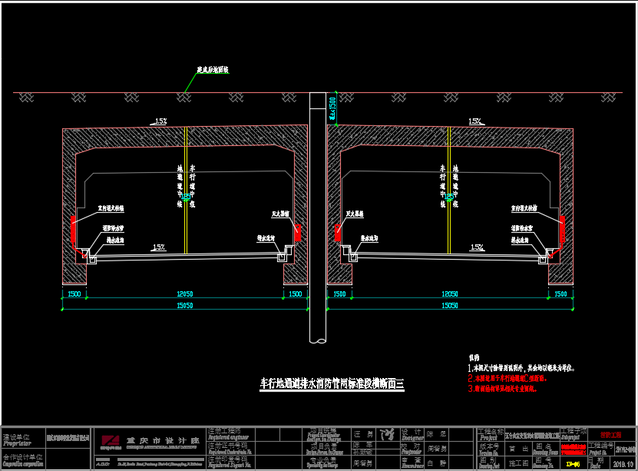Screen dimensions: 638x471
Task: Select the 1.5% floor slope label inside right tunnel
Action: point(477,247)
